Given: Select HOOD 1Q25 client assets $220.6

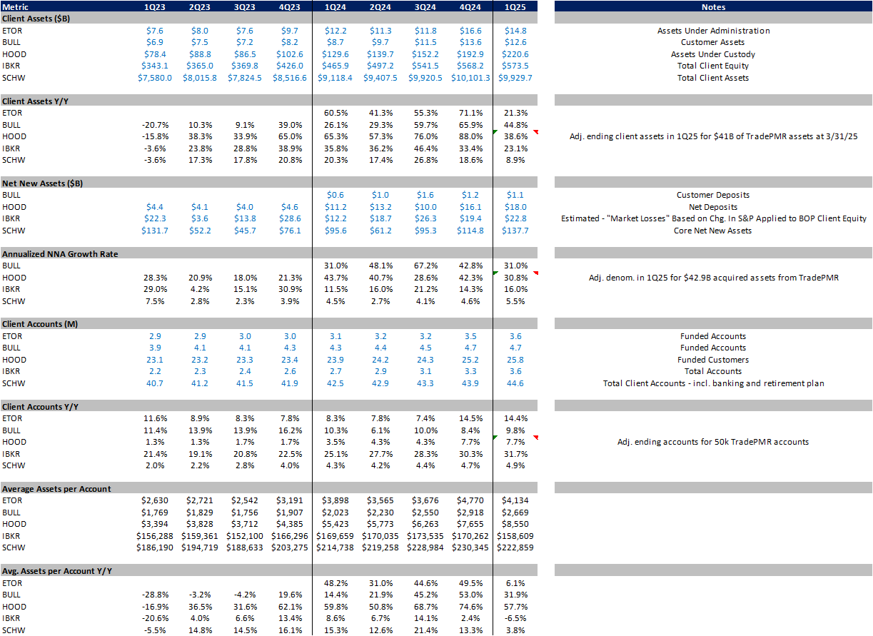Looking at the screenshot, I should pyautogui.click(x=516, y=54).
